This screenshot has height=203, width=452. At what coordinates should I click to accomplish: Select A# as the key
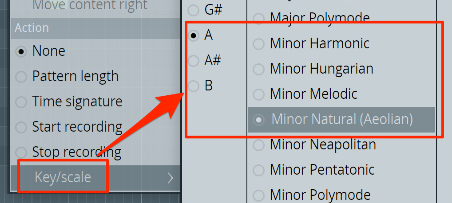(215, 61)
